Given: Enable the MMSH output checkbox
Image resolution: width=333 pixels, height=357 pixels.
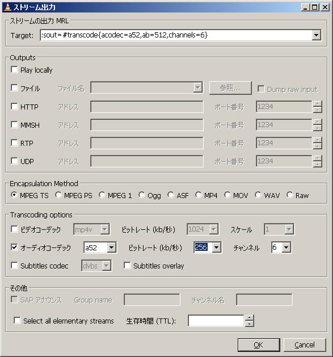Looking at the screenshot, I should click(14, 124).
